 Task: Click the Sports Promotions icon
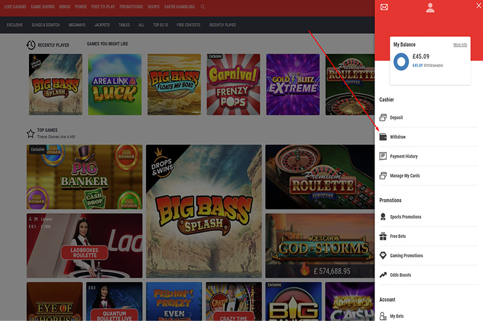(383, 217)
